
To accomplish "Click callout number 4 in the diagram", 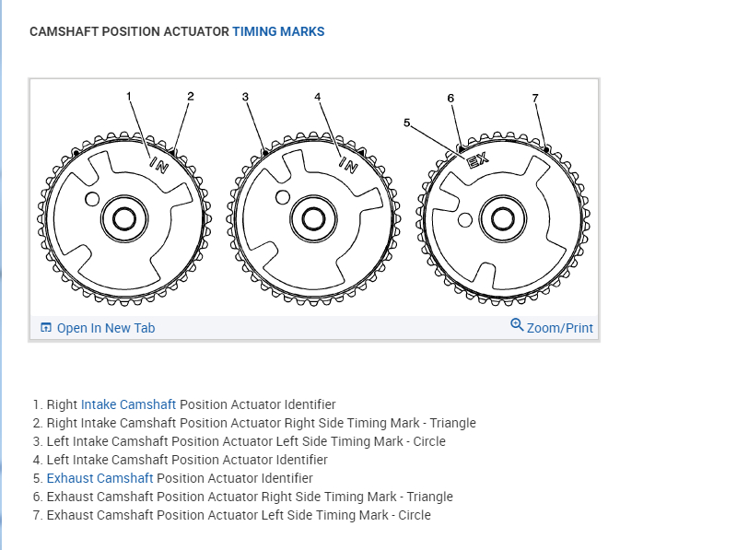I will point(317,96).
